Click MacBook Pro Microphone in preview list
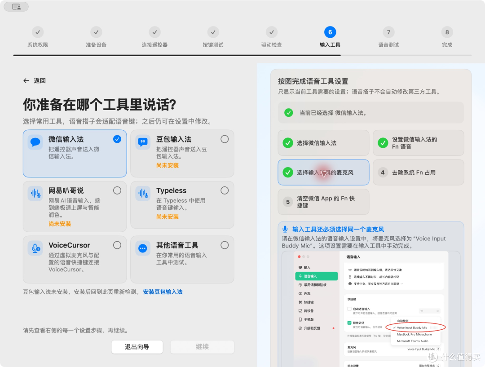Screen dimensions: 485x367 click(414, 334)
